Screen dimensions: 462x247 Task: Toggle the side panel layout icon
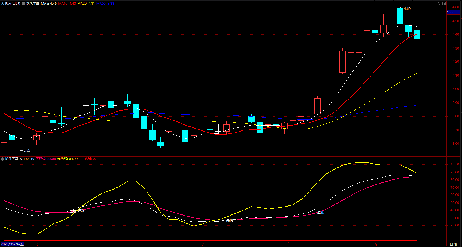point(444,4)
